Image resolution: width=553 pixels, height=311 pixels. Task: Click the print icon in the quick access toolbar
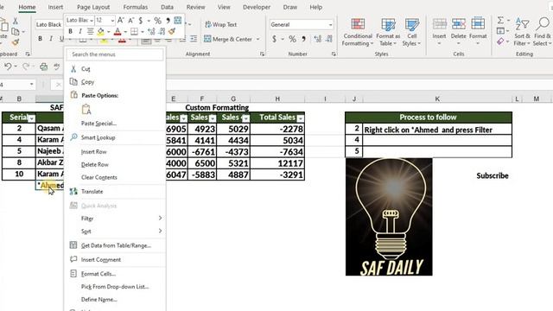point(43,67)
